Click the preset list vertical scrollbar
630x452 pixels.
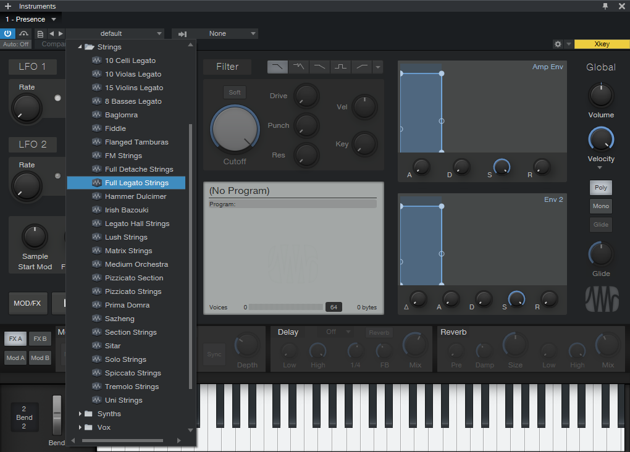click(x=190, y=256)
